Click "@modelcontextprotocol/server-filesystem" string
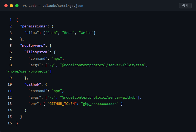 (103, 65)
